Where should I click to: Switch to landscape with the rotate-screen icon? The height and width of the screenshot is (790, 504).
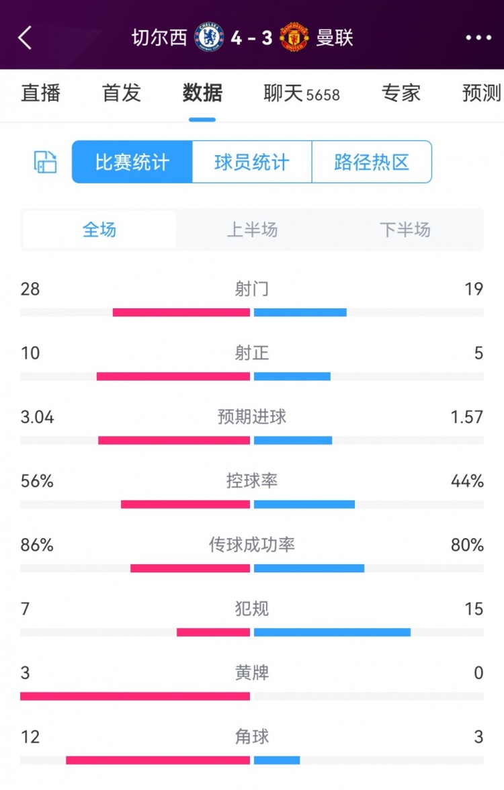pos(44,162)
